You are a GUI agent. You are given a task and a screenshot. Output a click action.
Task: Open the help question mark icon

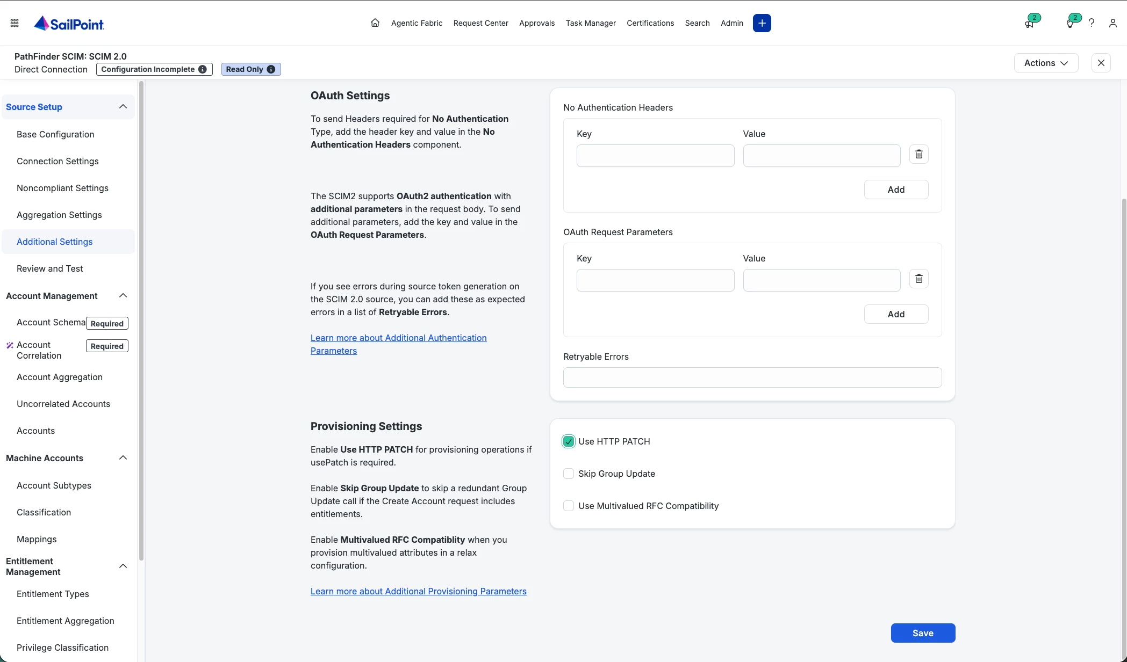(x=1092, y=23)
